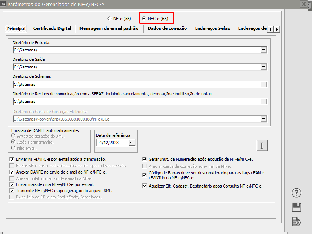Image resolution: width=312 pixels, height=234 pixels.
Task: Browse for Diretório de Entrada folder
Action: pyautogui.click(x=264, y=50)
